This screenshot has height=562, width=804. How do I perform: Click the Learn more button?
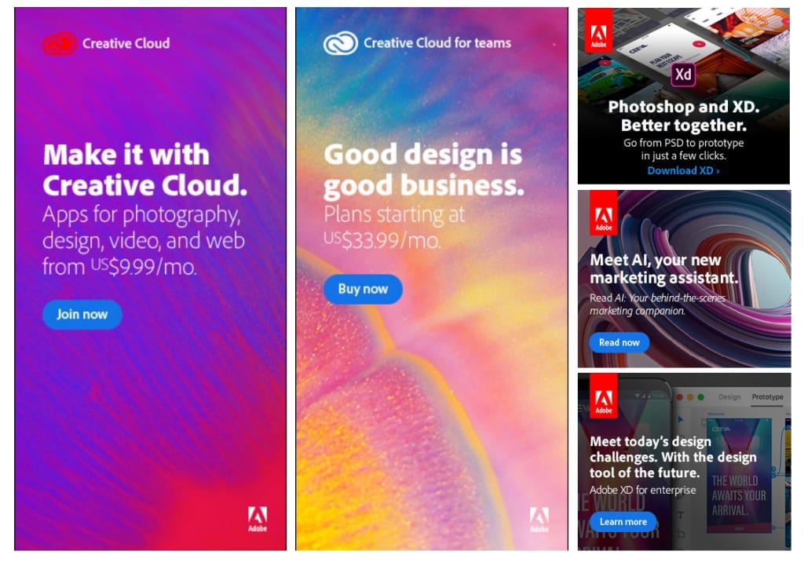pos(623,522)
